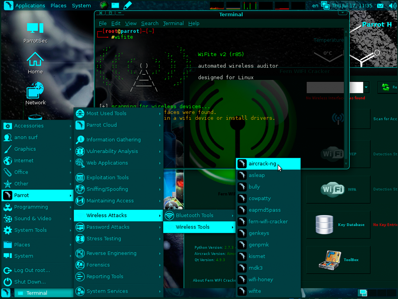Expand the Parrot Cloud submenu arrow

tap(160, 125)
